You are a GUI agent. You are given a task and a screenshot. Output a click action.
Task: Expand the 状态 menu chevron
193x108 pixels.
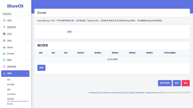click(27, 34)
